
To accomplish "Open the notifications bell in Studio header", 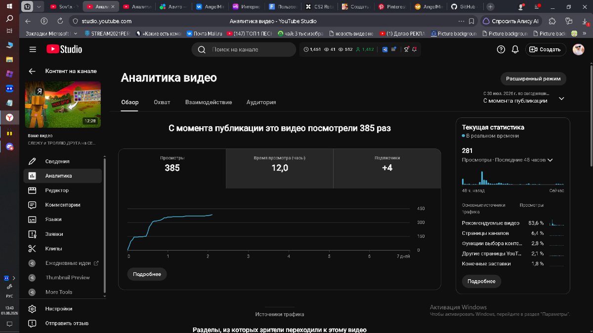I will point(515,49).
